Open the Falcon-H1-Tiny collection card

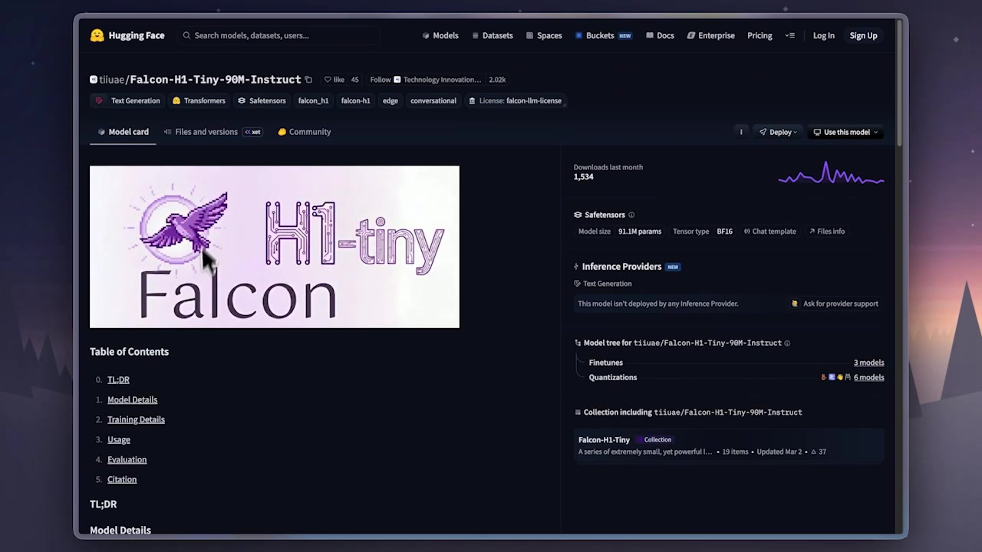point(729,445)
